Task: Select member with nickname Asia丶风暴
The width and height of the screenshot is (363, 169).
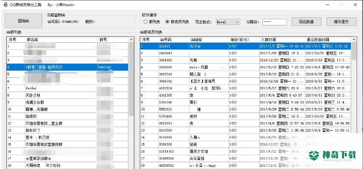Action: [245, 67]
